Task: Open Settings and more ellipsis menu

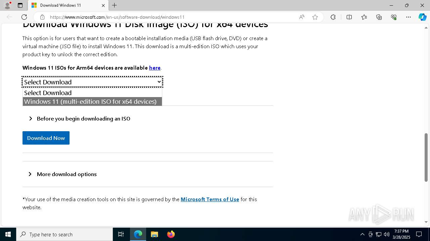Action: pos(408,17)
